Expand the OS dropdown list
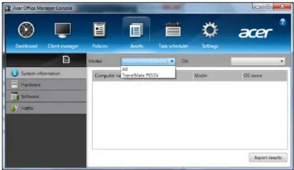294x170 pixels. point(282,61)
